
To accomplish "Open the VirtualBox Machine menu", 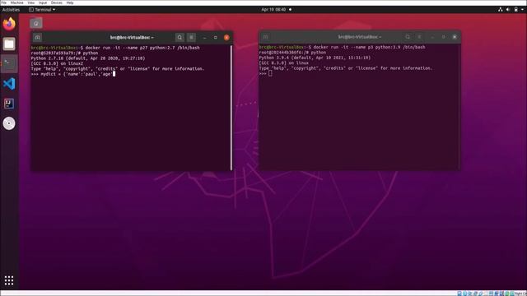I will (16, 2).
